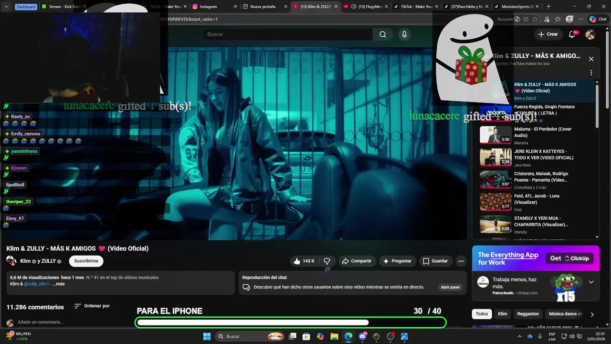Viewport: 611px width, 344px height.
Task: Open YouTube notifications bell
Action: [x=572, y=34]
